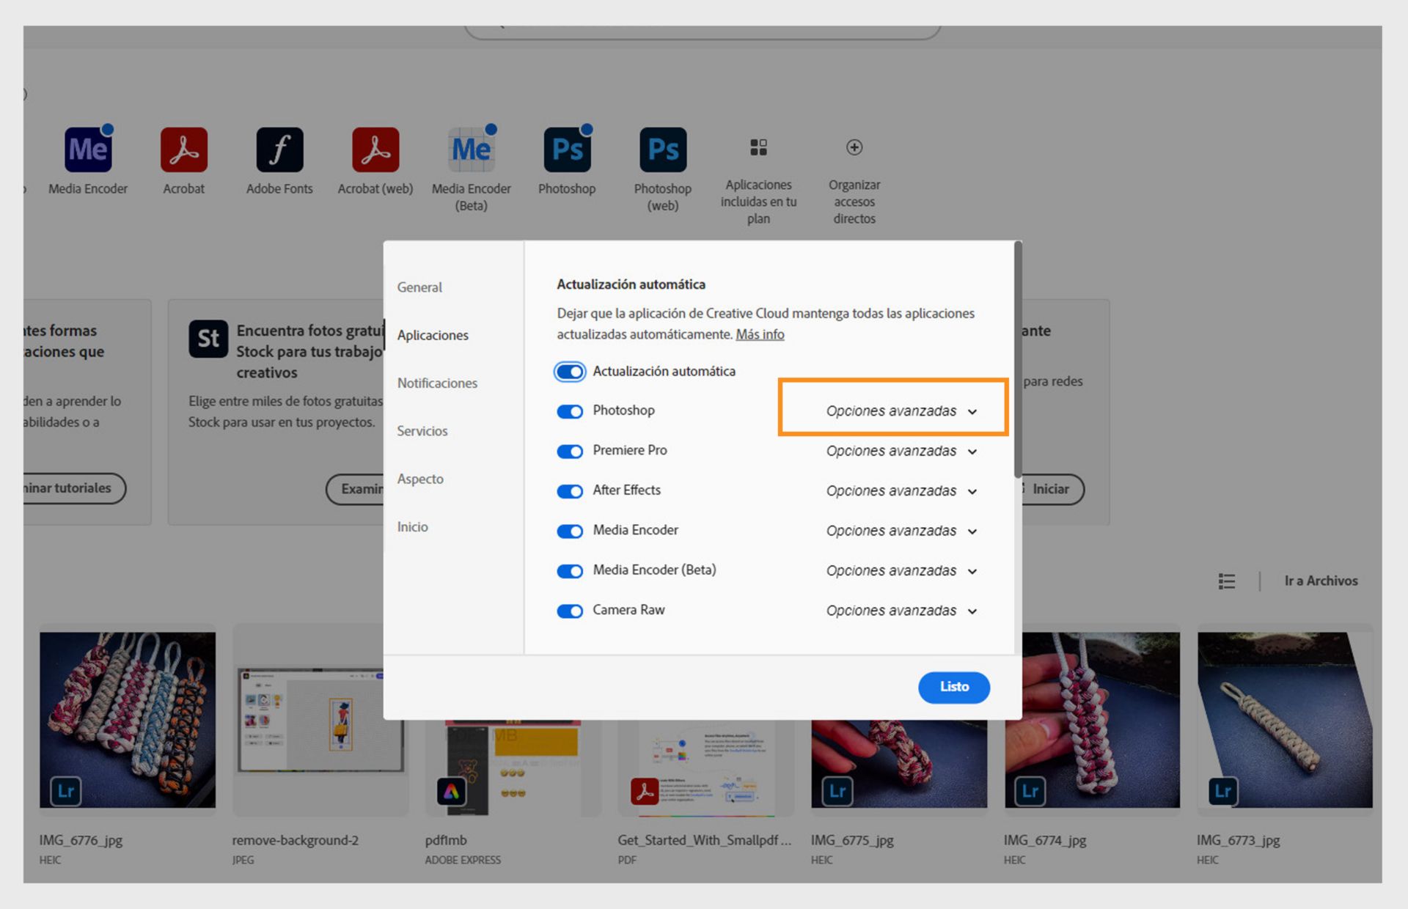Open the Media Encoder app icon
Image resolution: width=1408 pixels, height=909 pixels.
pos(88,150)
